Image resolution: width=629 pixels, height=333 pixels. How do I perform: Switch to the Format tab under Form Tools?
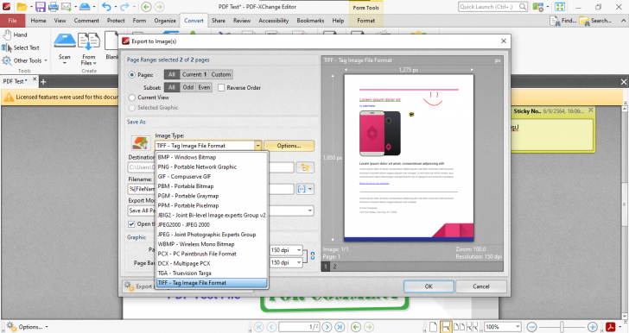(365, 21)
